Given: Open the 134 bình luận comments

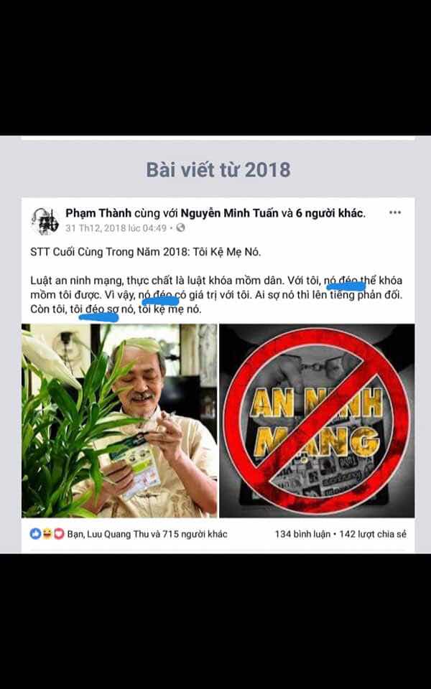Looking at the screenshot, I should (x=302, y=534).
